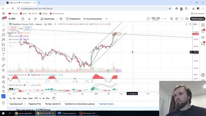Select the crosshair cursor tool
This screenshot has width=206, height=116.
4,25
